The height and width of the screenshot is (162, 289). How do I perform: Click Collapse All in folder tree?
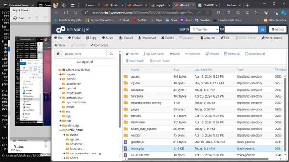(85, 62)
